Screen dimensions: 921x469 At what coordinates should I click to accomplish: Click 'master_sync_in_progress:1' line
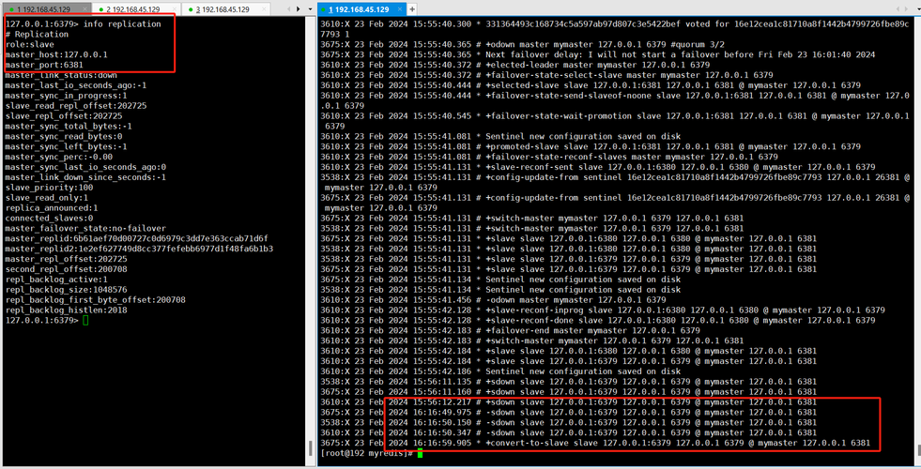click(67, 96)
